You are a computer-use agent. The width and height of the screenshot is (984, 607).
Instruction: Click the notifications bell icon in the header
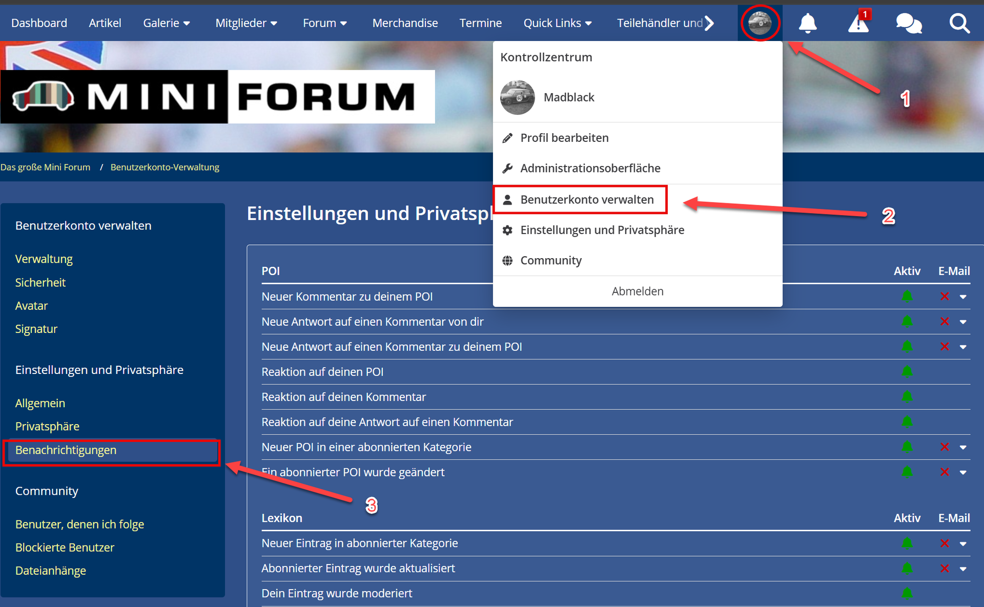pyautogui.click(x=808, y=23)
